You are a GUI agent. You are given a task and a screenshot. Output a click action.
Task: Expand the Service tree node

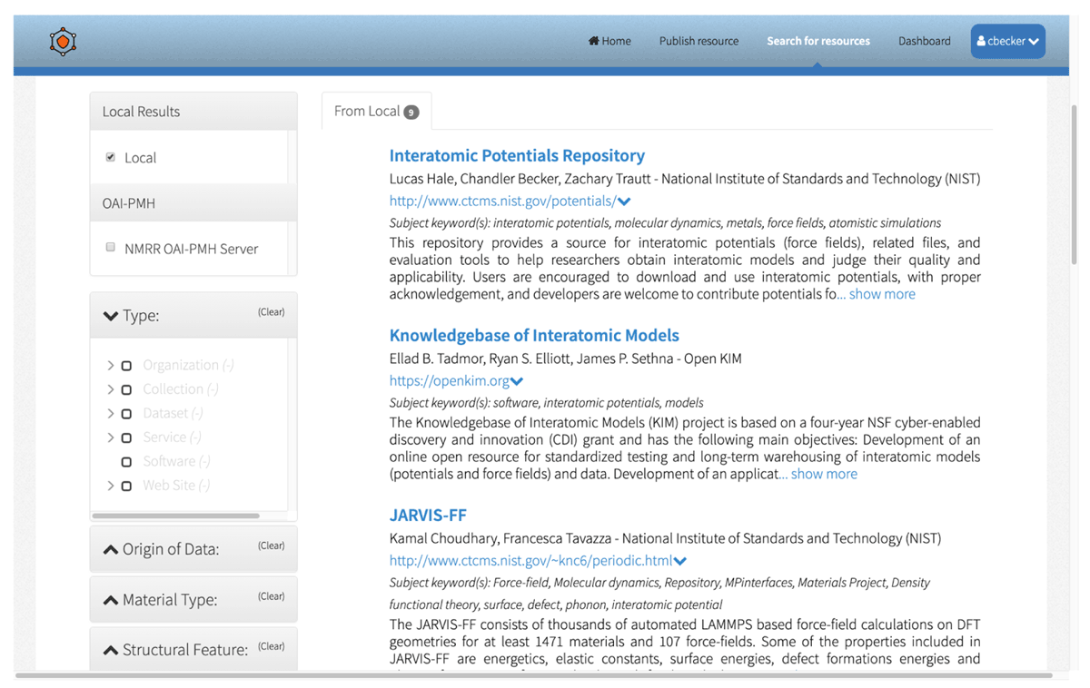point(111,437)
